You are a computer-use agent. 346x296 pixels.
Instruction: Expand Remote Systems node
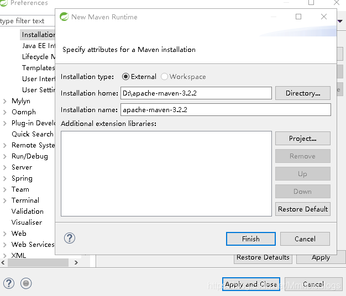coord(5,145)
